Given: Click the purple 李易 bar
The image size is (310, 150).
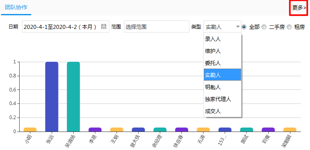Looking at the screenshot, I should click(x=95, y=130).
